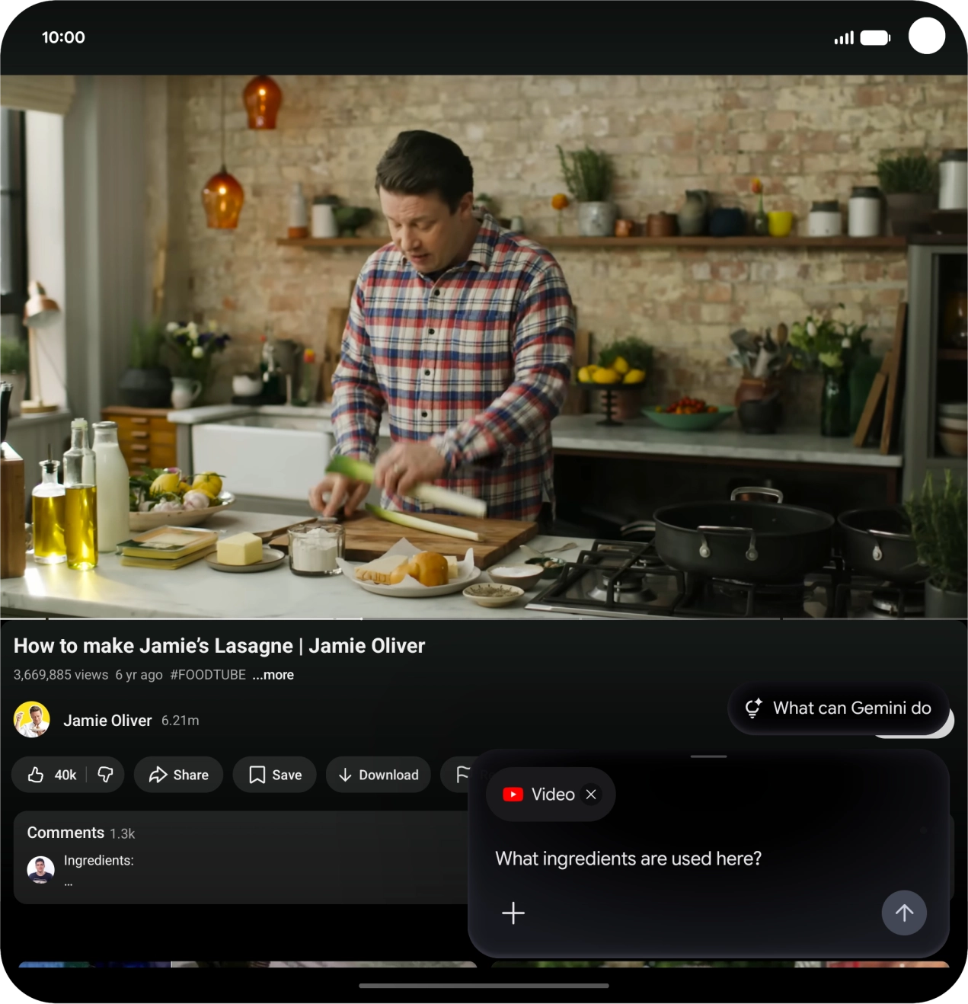Open the What can Gemini do chip
Image resolution: width=968 pixels, height=1004 pixels.
[x=839, y=708]
